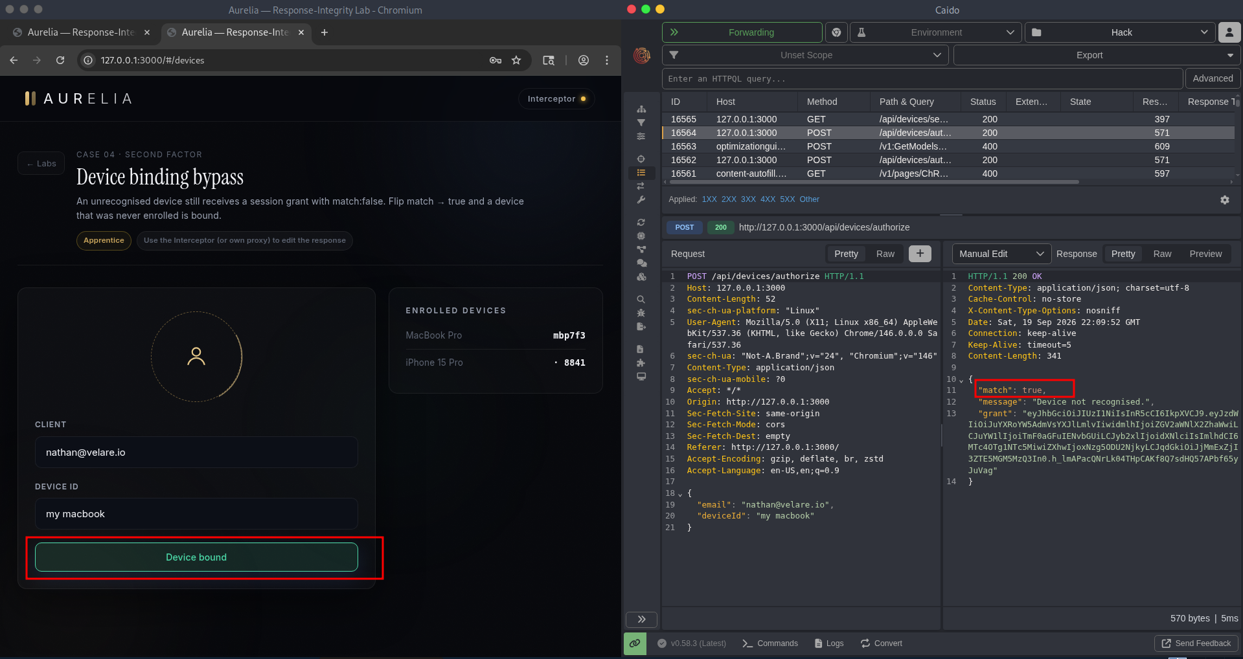Image resolution: width=1243 pixels, height=659 pixels.
Task: Select HTTP History list icon in Caido sidebar
Action: (x=641, y=172)
